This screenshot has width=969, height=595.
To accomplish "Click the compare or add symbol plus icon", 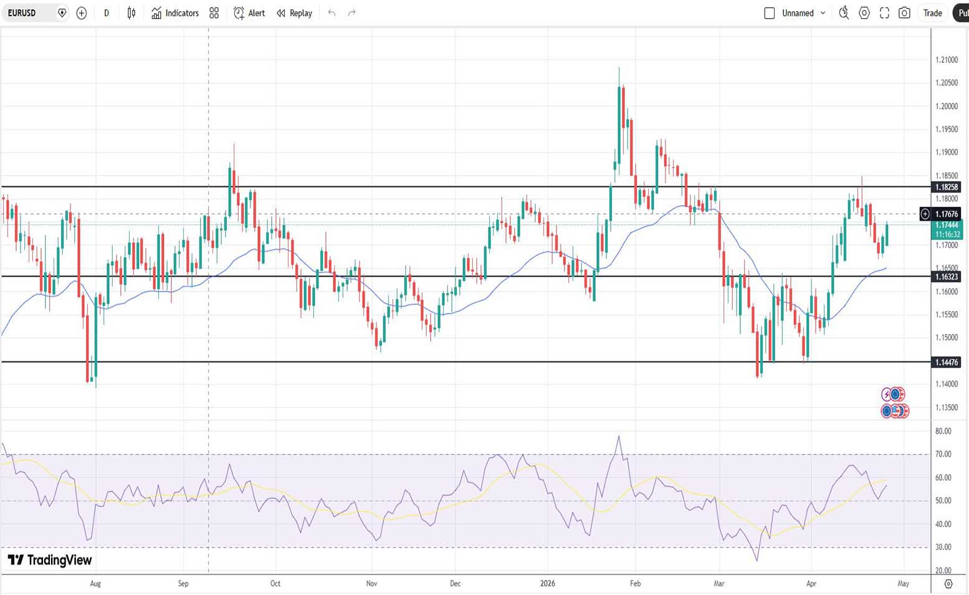I will click(82, 13).
